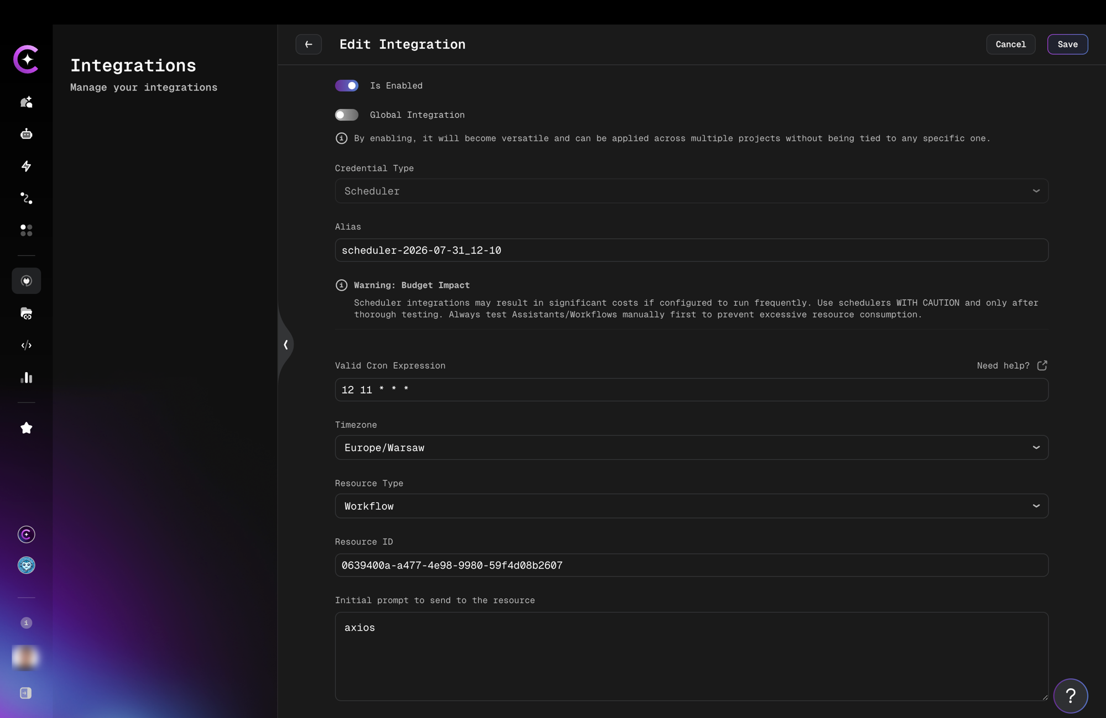This screenshot has height=718, width=1106.
Task: Go back using the left arrow button
Action: (309, 44)
